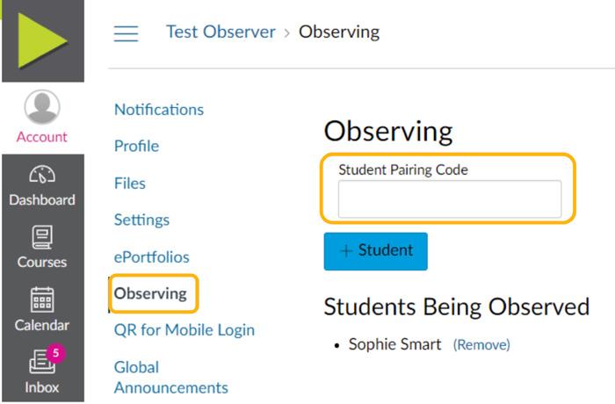
Task: Select the Observing menu item
Action: (150, 293)
